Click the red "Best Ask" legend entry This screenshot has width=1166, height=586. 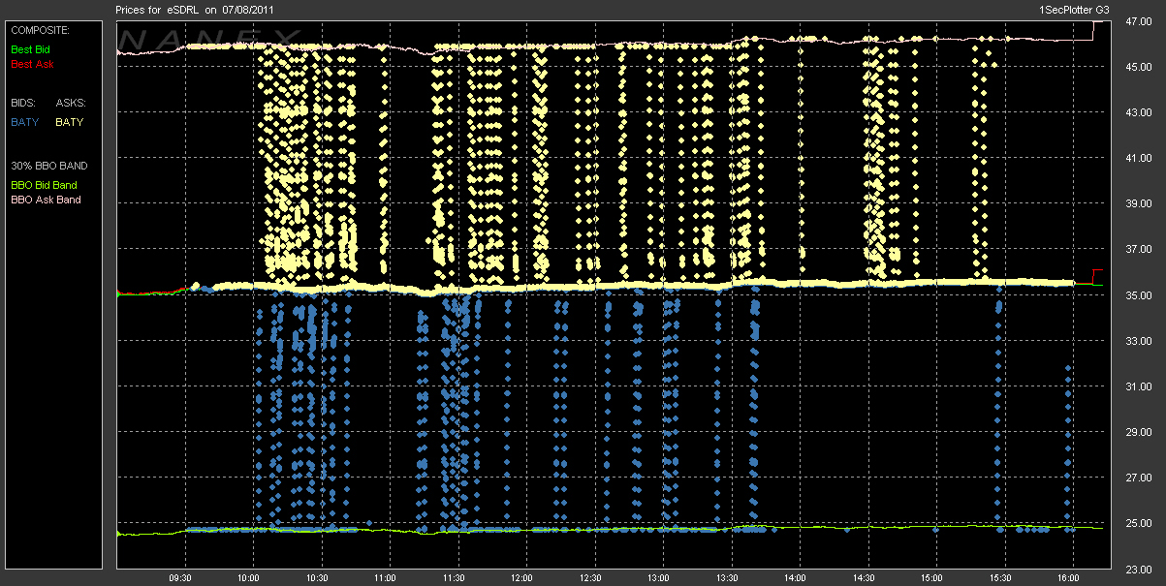pyautogui.click(x=32, y=64)
